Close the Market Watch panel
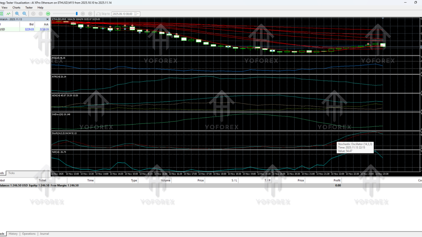This screenshot has height=237, width=422. [47, 19]
